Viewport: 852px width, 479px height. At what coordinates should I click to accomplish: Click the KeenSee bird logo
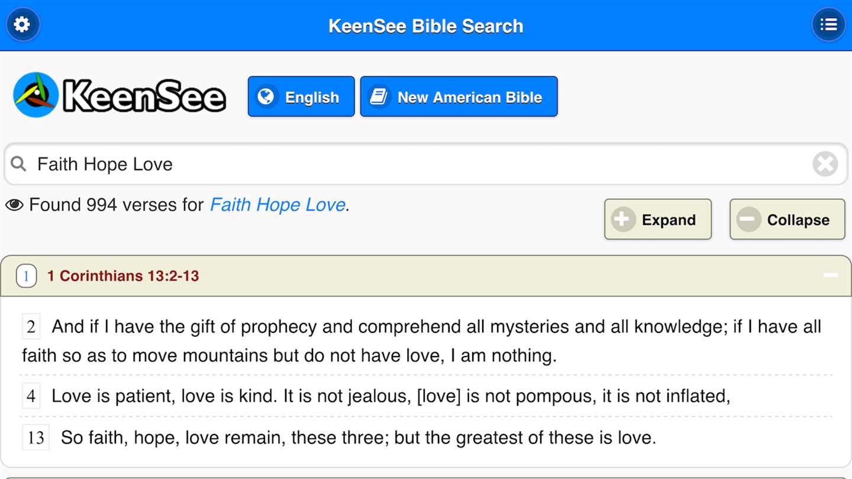tap(36, 95)
